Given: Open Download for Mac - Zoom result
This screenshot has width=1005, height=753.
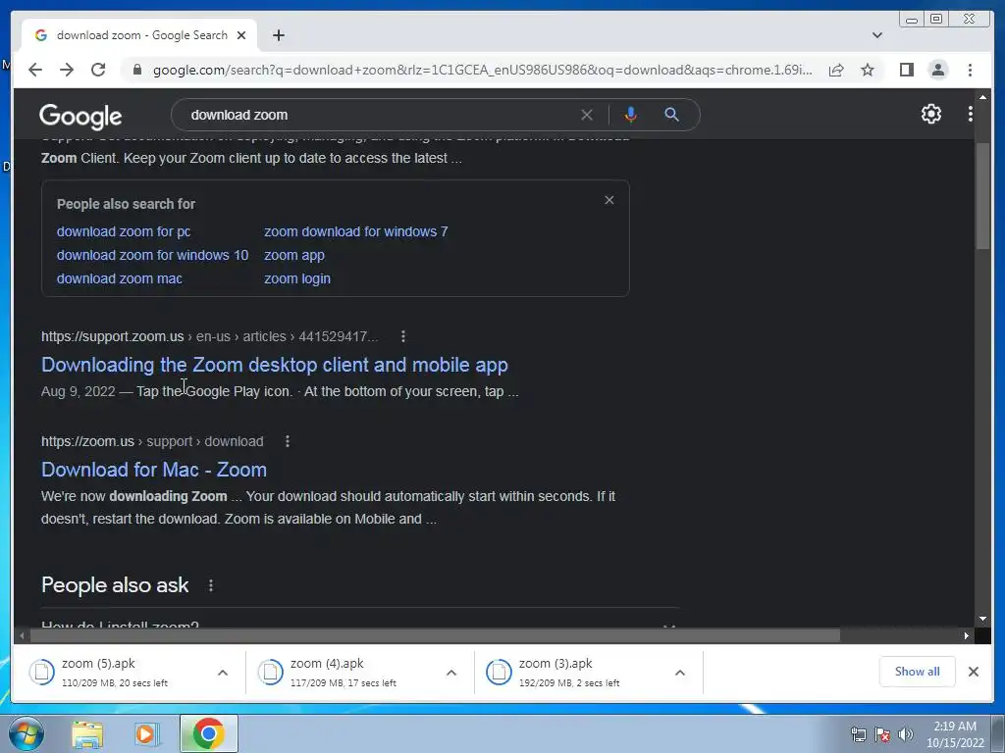Looking at the screenshot, I should [154, 470].
